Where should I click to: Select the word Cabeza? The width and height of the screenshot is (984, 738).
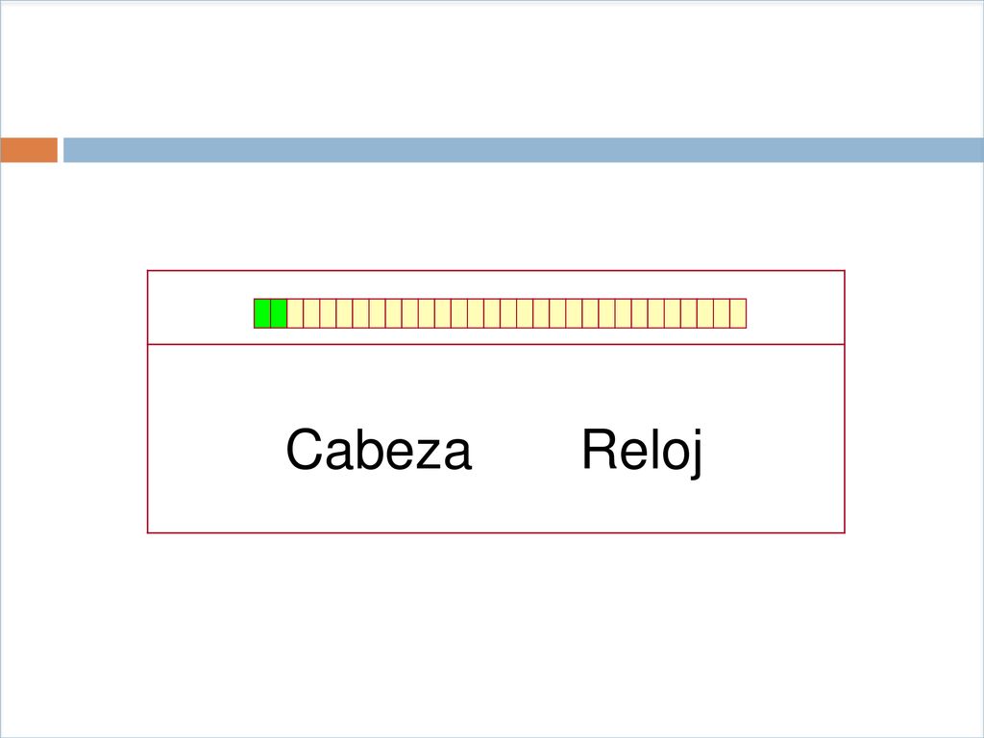(379, 449)
